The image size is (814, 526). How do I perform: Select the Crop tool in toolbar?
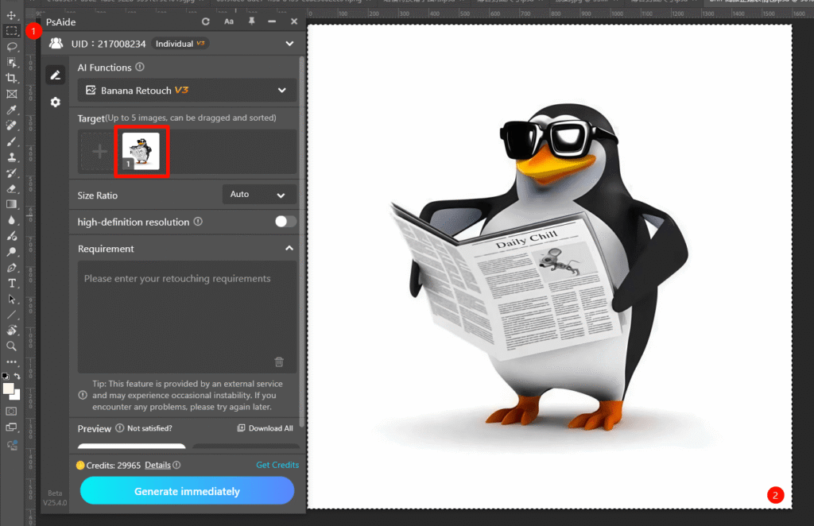click(x=12, y=78)
